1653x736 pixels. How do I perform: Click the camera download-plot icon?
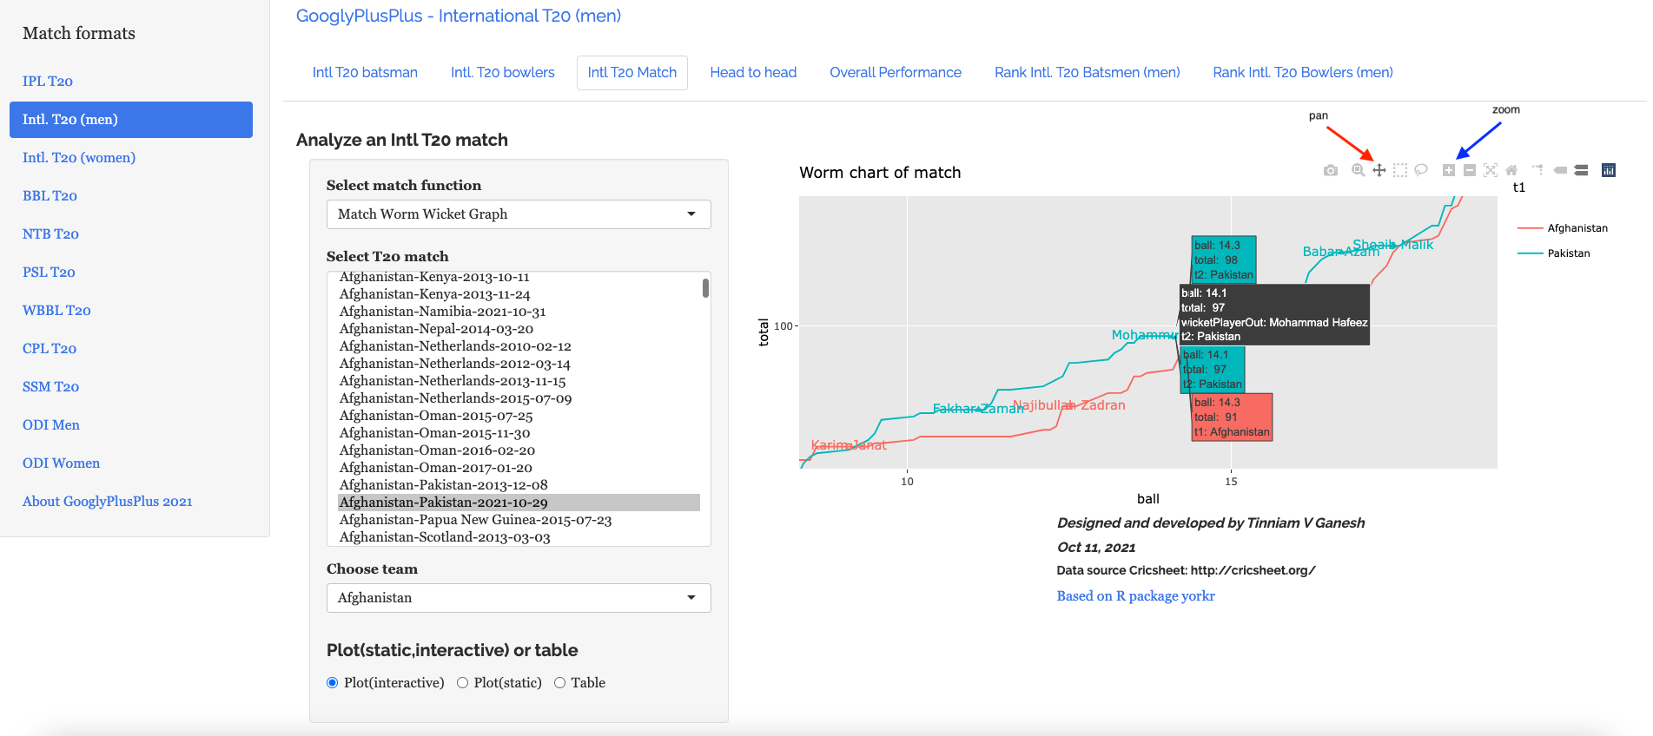(1330, 171)
